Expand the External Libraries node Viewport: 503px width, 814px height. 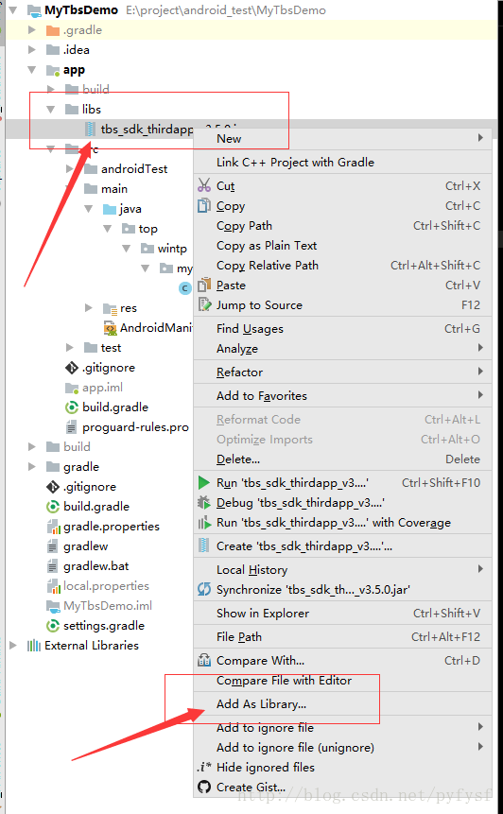[x=13, y=646]
